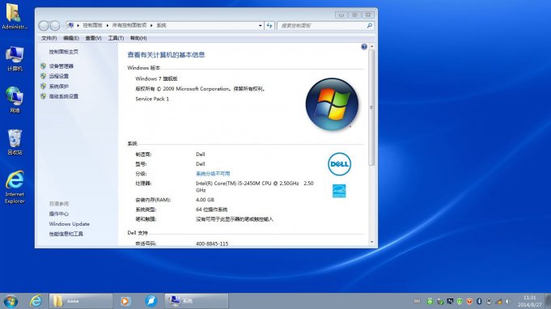Click the refresh icon beside address bar
551x309 pixels.
(269, 26)
